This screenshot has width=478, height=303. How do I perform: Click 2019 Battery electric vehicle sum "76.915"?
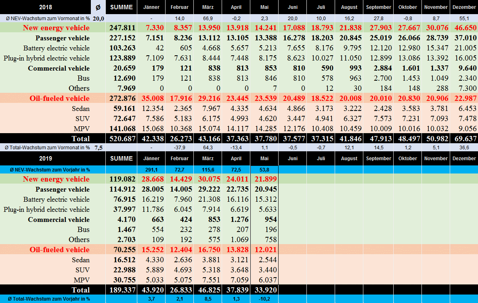(124, 199)
